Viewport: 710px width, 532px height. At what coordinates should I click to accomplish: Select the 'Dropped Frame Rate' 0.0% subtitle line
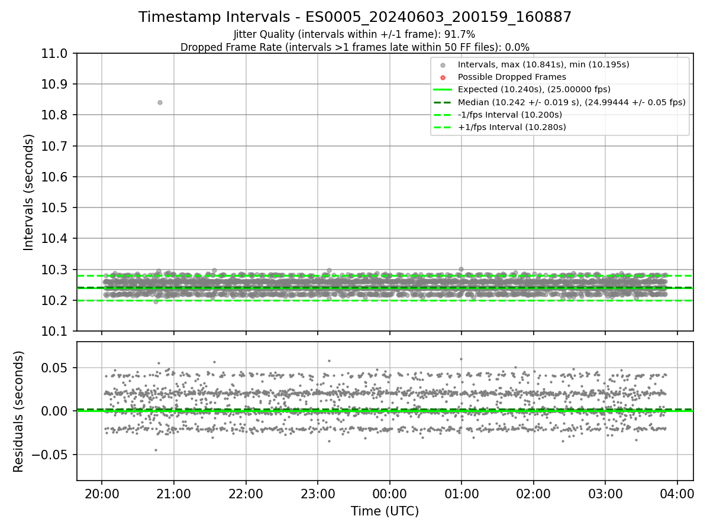click(x=355, y=47)
